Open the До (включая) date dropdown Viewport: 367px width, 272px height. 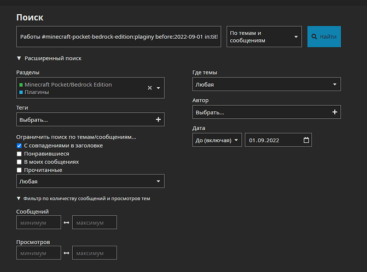click(x=217, y=140)
